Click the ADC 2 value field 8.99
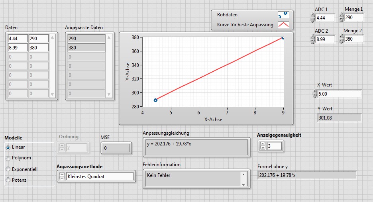 (325, 39)
